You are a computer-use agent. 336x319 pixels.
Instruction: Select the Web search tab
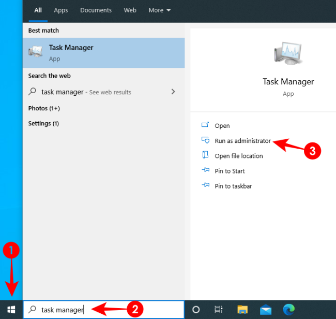coord(130,10)
